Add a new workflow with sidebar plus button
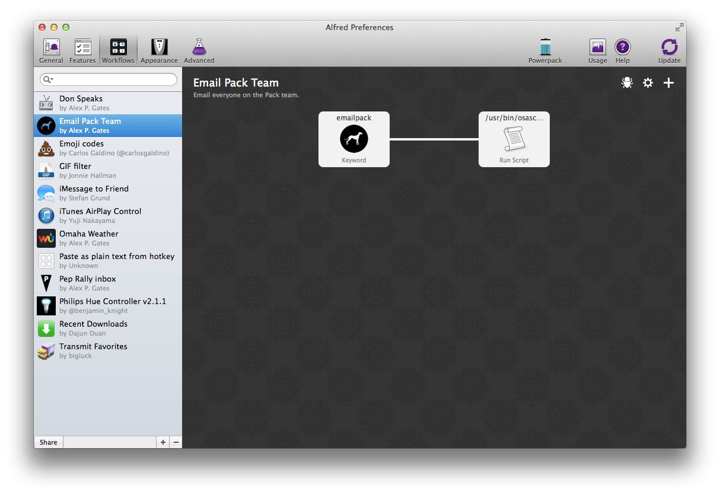Image resolution: width=720 pixels, height=495 pixels. pyautogui.click(x=163, y=442)
